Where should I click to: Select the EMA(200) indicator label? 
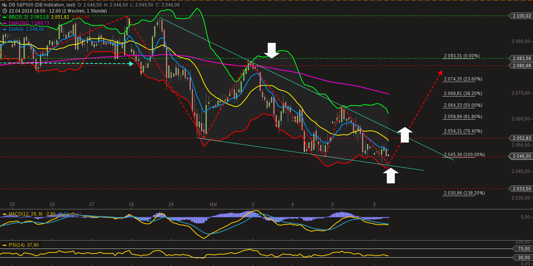click(x=18, y=23)
